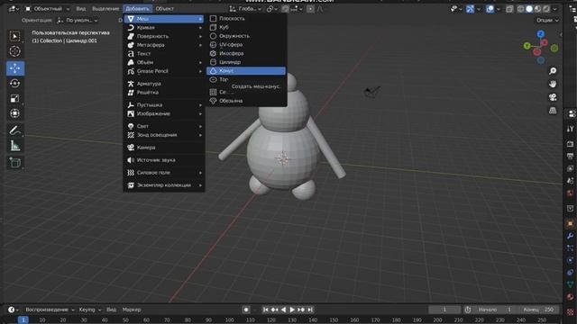Image resolution: width=577 pixels, height=324 pixels.
Task: Switch to material preview shading
Action: [537, 9]
